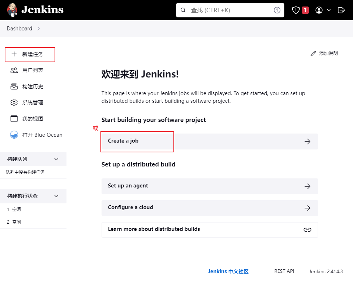The image size is (353, 283).
Task: Click the 构建队列 panel header
Action: 33,159
